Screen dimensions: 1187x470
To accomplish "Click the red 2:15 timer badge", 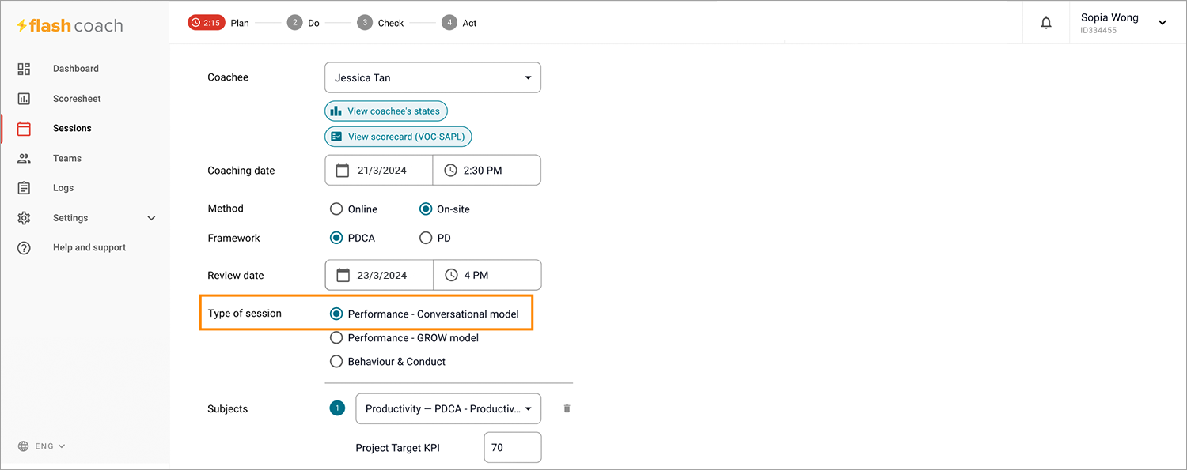I will pos(207,23).
